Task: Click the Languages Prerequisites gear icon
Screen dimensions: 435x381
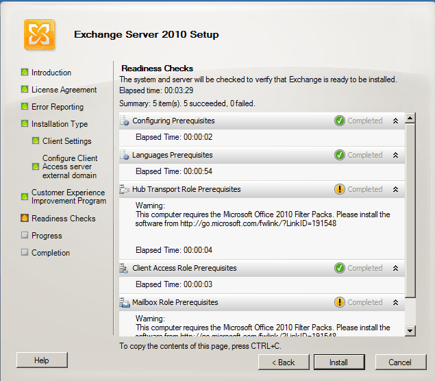Action: pos(125,155)
